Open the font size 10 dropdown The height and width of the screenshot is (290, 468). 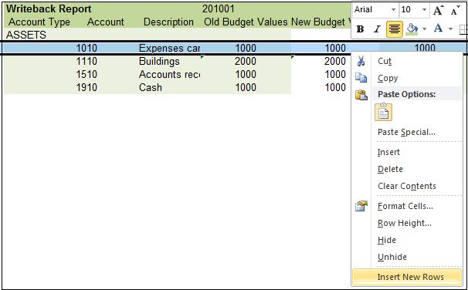[x=424, y=10]
